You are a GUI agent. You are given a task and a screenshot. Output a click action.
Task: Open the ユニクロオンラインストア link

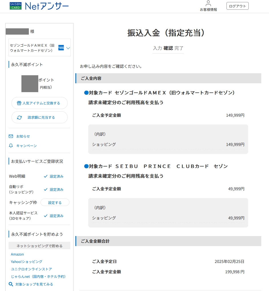click(x=31, y=269)
